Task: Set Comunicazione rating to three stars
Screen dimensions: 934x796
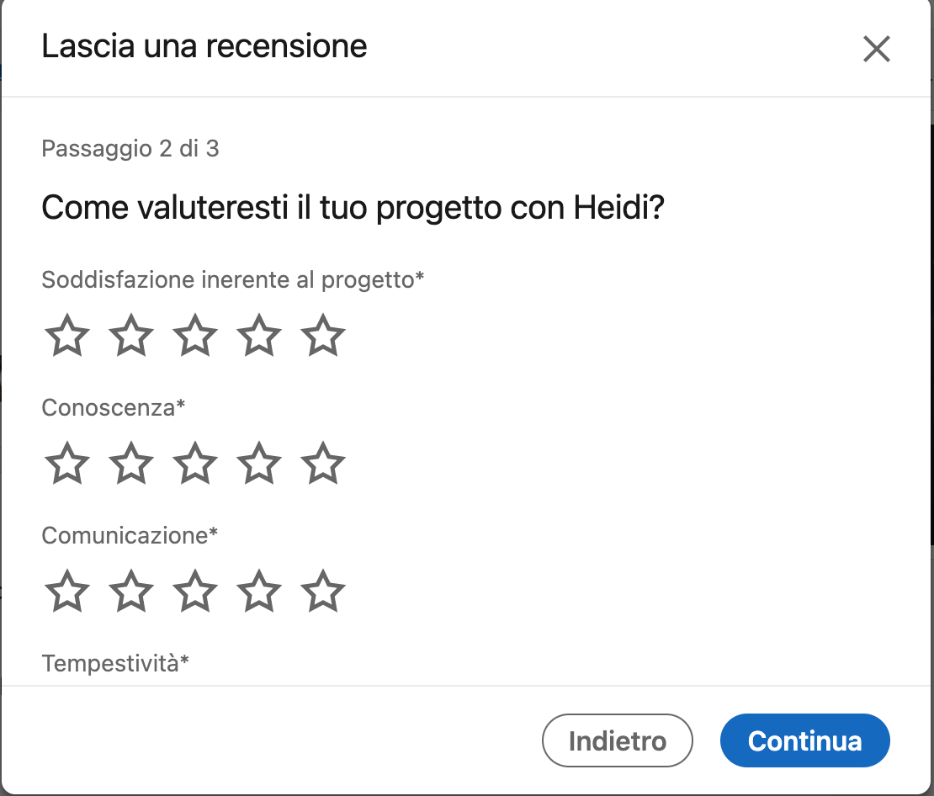Action: click(x=195, y=592)
